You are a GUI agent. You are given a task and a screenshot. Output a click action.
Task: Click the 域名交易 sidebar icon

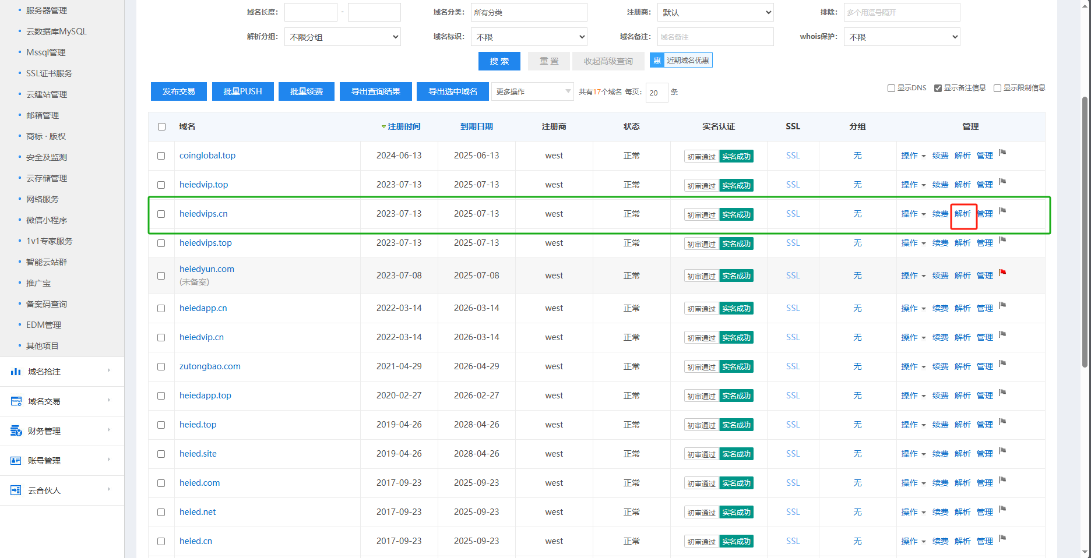16,401
